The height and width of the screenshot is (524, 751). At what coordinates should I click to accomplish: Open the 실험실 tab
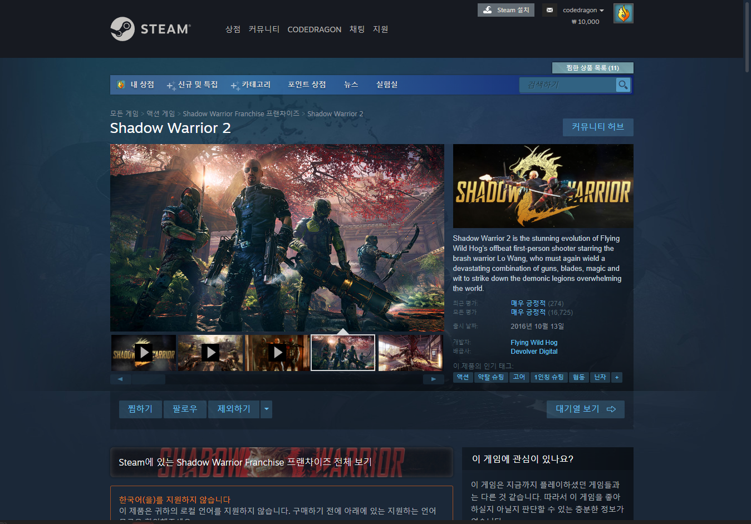pyautogui.click(x=387, y=85)
